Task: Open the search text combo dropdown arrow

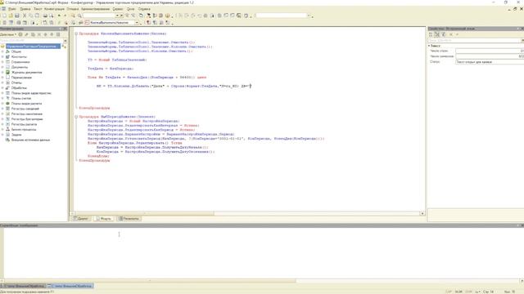Action: (117, 16)
